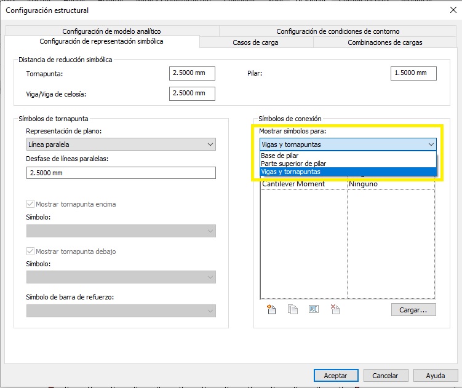The height and width of the screenshot is (388, 462).
Task: Select Base de pilar from list
Action: click(x=280, y=156)
